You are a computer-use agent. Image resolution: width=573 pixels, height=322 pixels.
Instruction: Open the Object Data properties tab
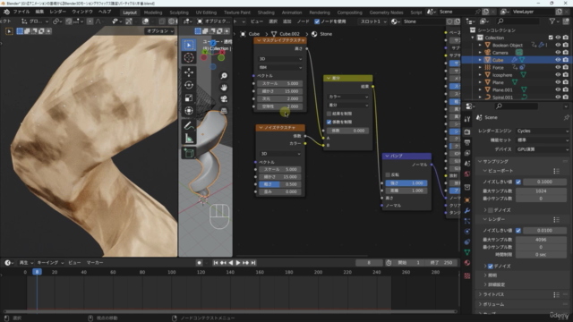467,252
